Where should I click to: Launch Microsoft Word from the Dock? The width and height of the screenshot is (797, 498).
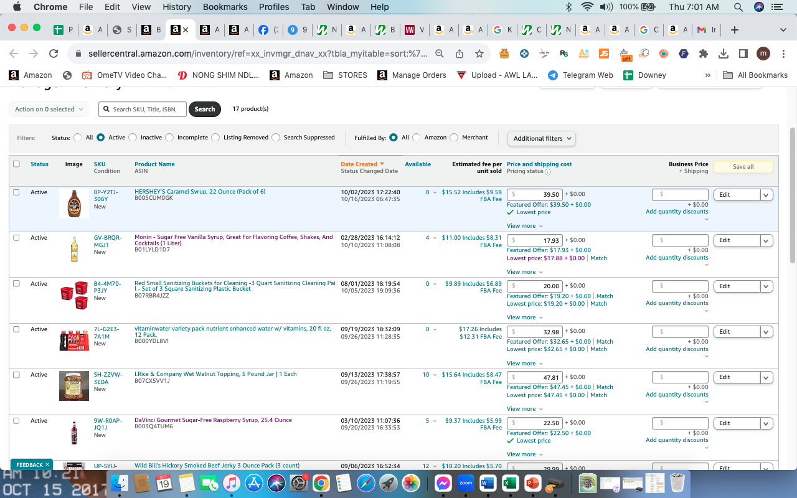[x=488, y=483]
